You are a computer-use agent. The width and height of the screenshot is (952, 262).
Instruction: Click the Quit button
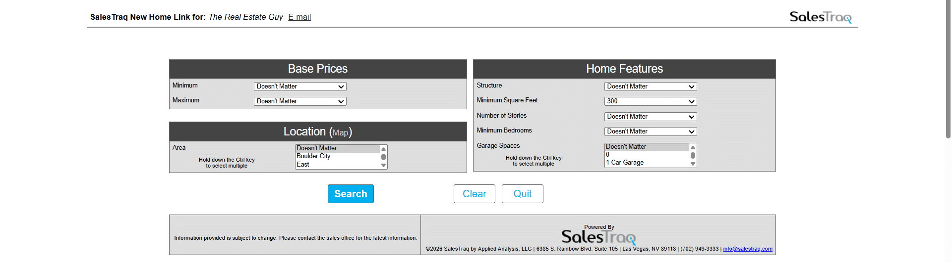click(523, 194)
